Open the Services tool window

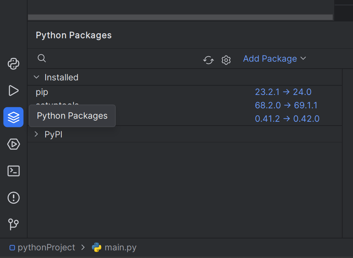(13, 144)
